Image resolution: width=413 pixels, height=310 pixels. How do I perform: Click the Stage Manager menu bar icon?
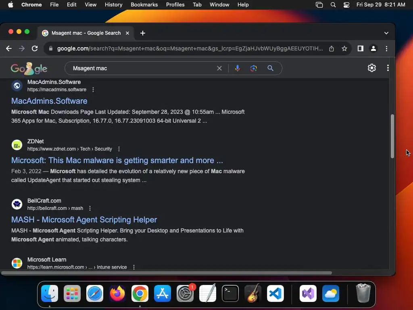(319, 5)
